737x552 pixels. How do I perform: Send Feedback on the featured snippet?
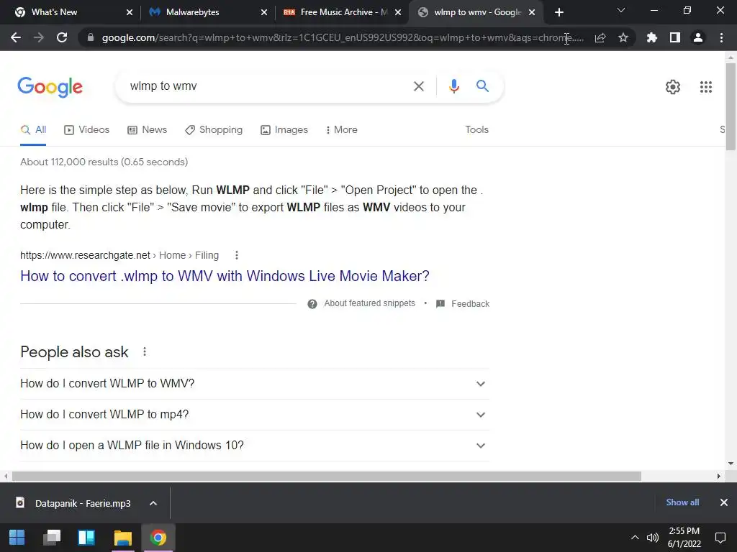coord(463,304)
